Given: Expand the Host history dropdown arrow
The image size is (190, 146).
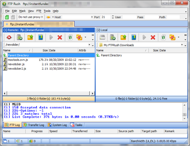Looking at the screenshot, I should [92, 17].
